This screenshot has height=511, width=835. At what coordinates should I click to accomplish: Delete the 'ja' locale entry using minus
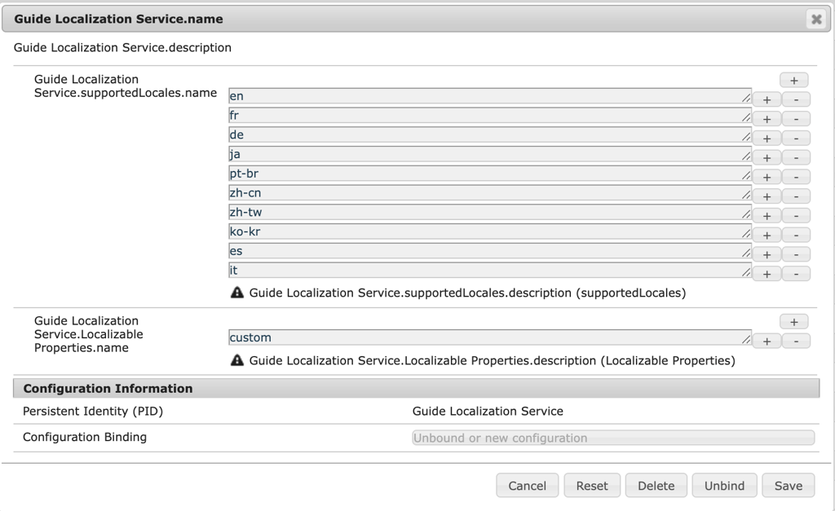pos(796,157)
